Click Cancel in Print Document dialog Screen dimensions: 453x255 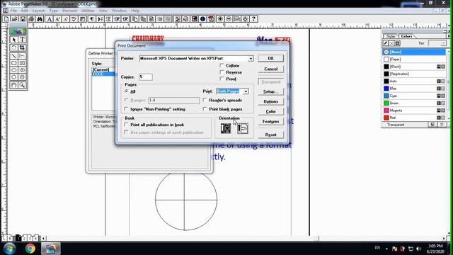[x=270, y=69]
